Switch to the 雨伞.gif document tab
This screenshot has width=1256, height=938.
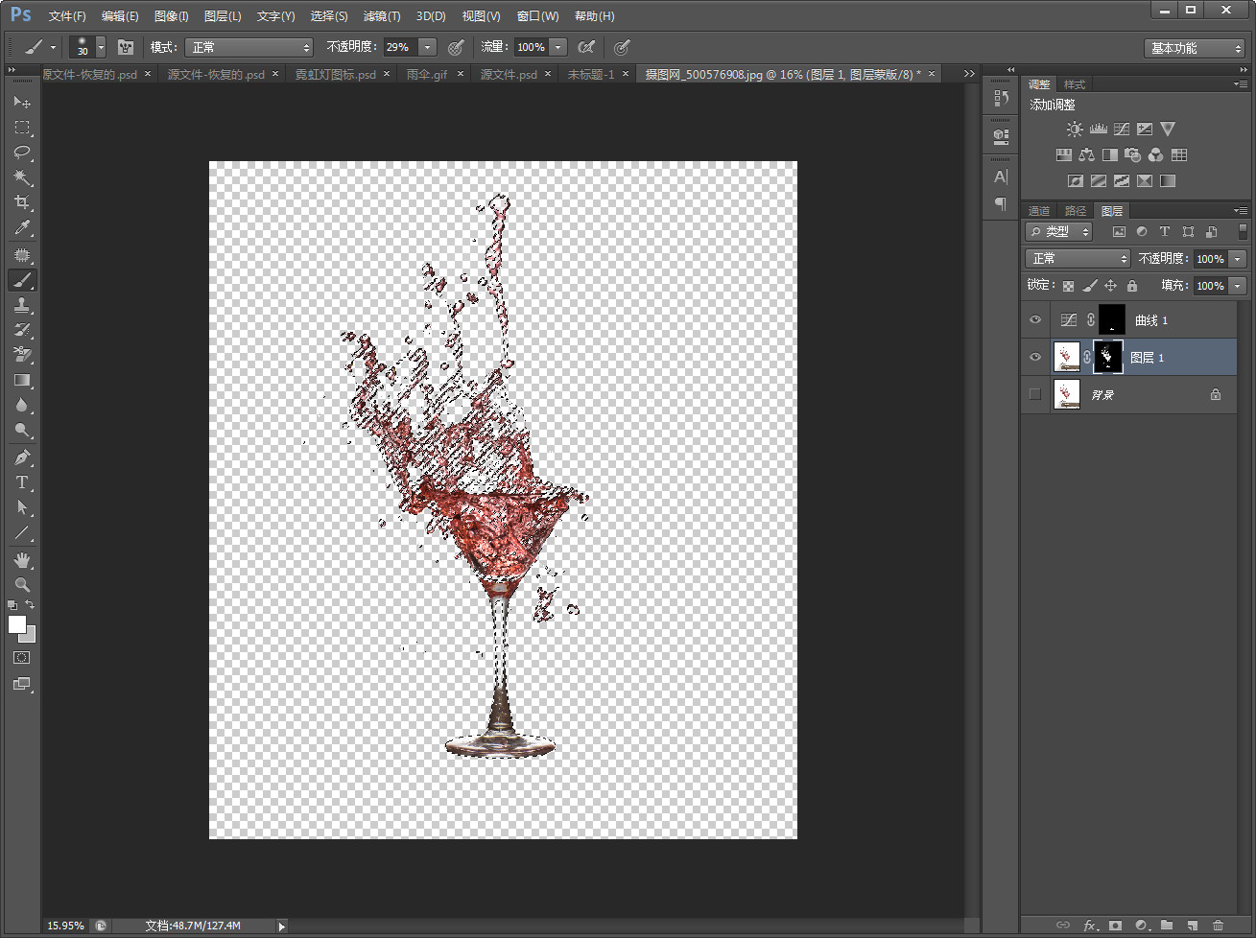point(427,74)
